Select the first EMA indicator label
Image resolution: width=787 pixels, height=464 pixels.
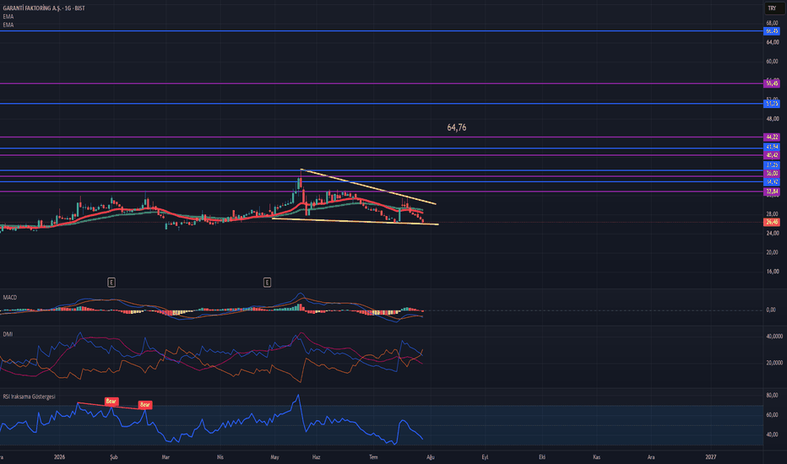[8, 17]
